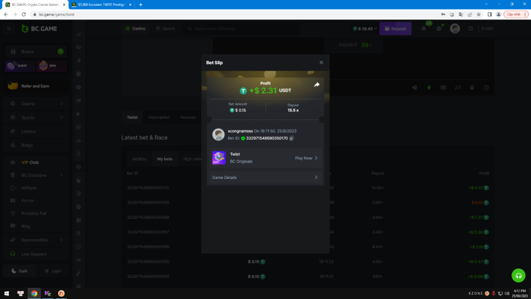Toggle the green lightning fast-mode icon
This screenshot has width=531, height=299.
pyautogui.click(x=429, y=88)
